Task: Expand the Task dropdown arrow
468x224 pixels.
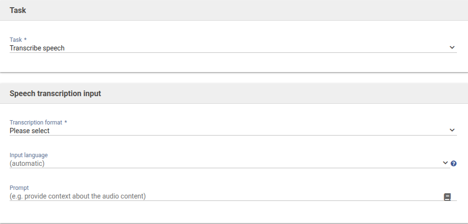Action: pyautogui.click(x=452, y=48)
